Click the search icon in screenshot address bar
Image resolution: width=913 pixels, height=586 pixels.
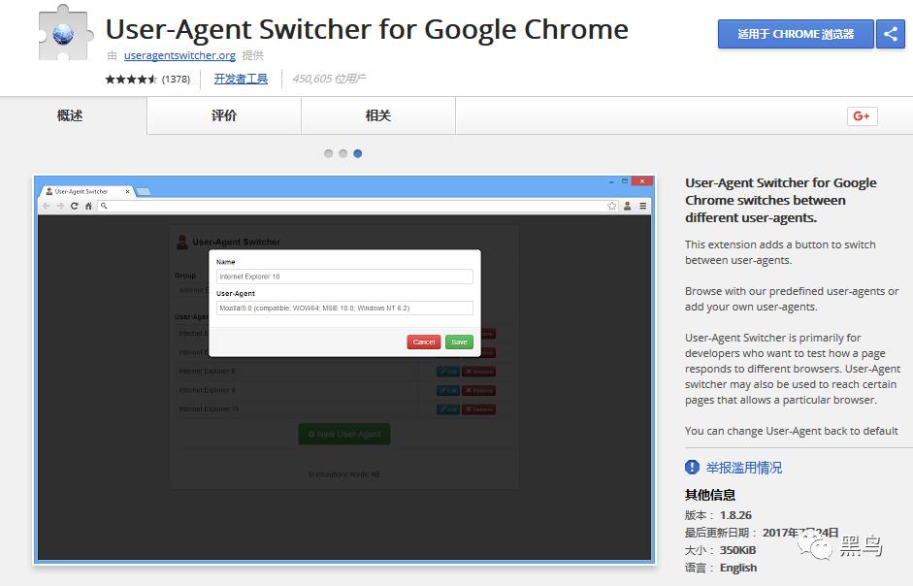point(104,206)
